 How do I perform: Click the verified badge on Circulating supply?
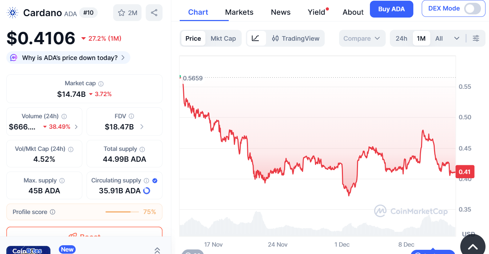click(154, 180)
